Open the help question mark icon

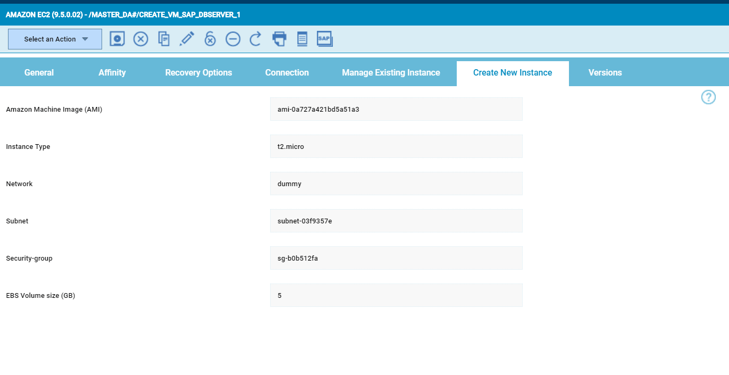pyautogui.click(x=708, y=97)
